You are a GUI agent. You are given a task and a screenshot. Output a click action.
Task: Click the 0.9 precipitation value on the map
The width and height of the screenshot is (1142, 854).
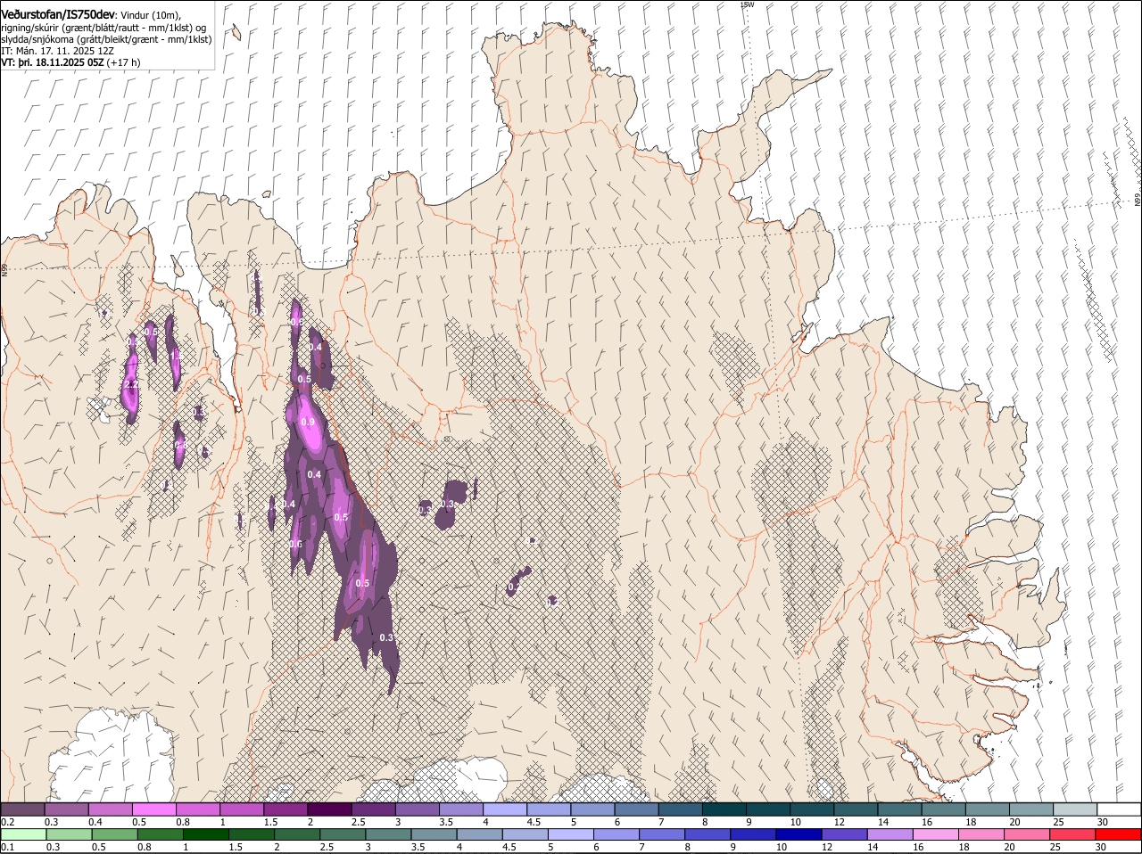point(309,422)
